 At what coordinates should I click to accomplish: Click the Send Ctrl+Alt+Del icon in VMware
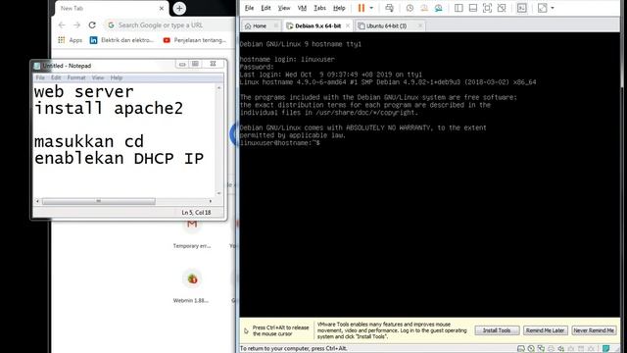pos(389,8)
